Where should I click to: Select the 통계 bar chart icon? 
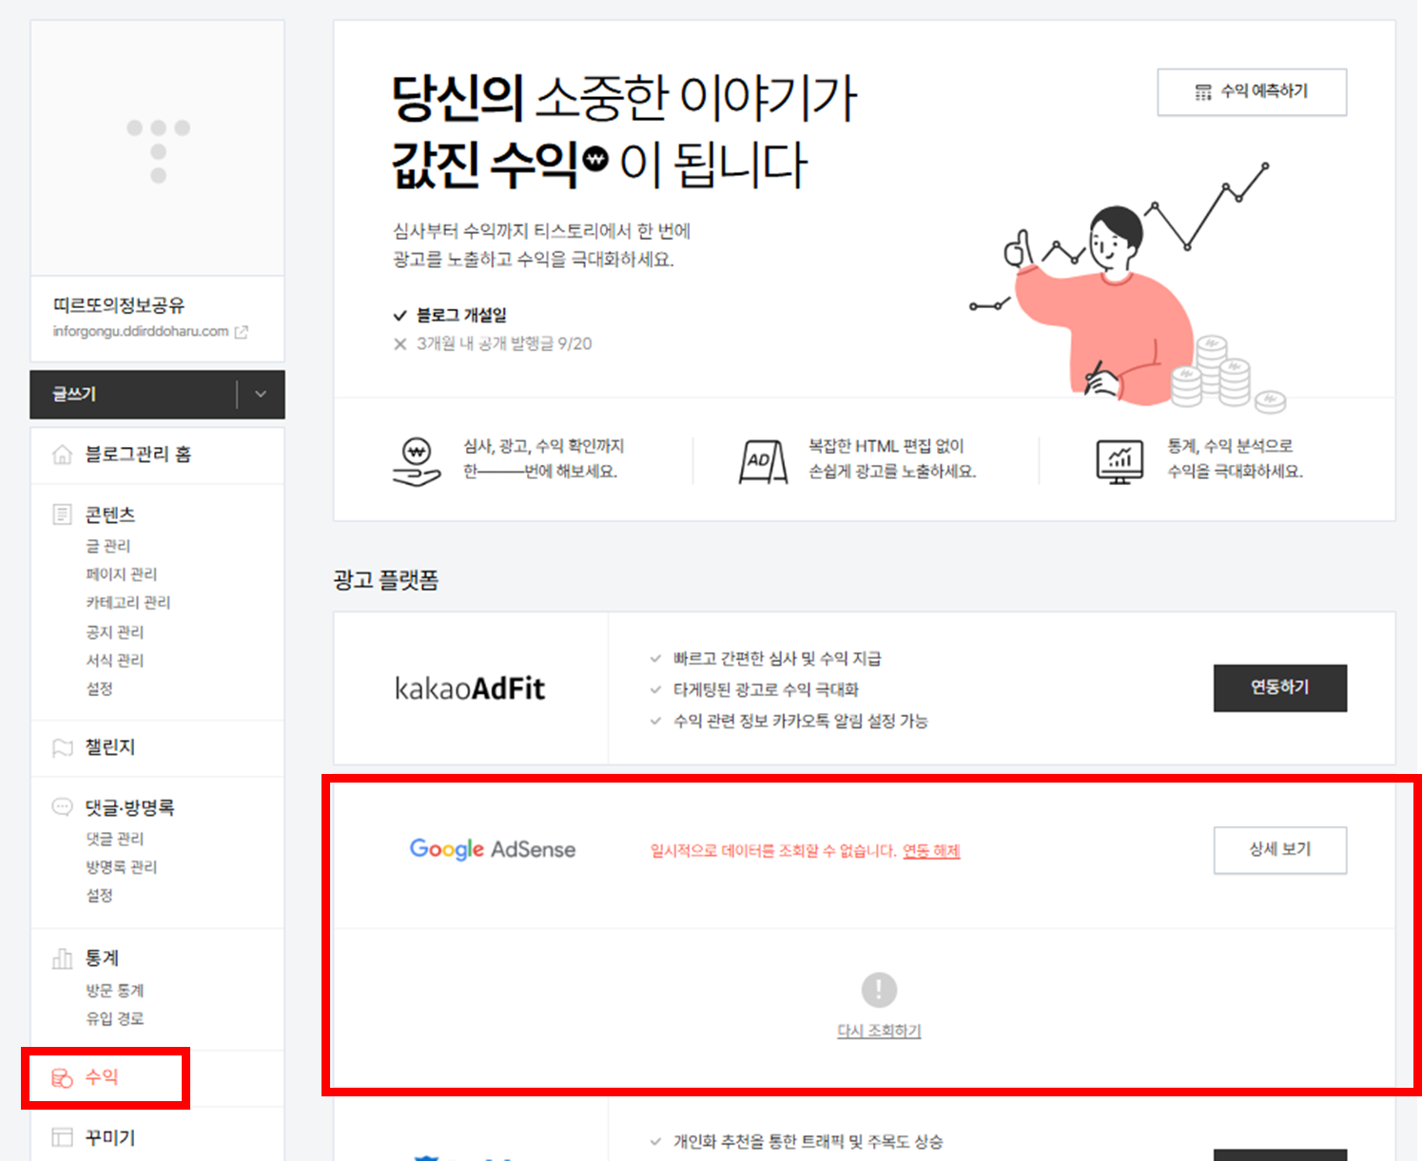(62, 958)
